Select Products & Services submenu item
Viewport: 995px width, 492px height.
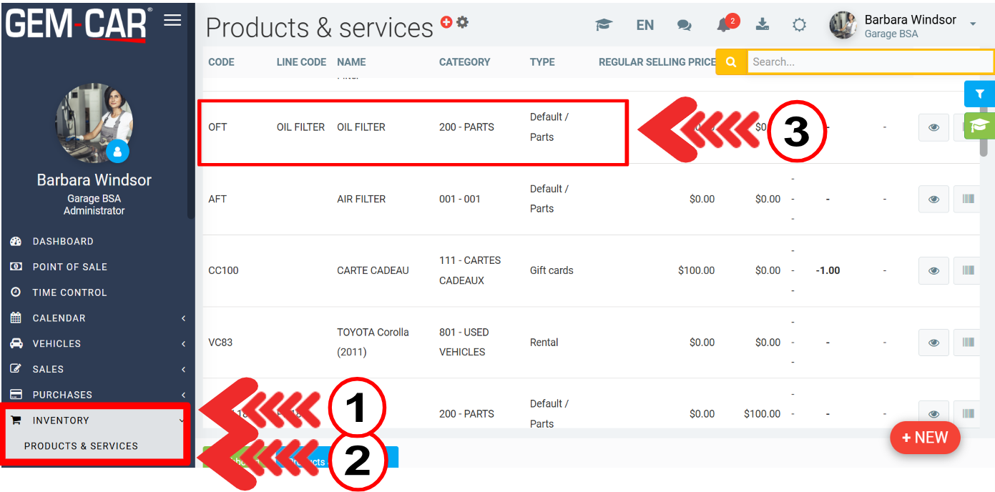pyautogui.click(x=81, y=446)
